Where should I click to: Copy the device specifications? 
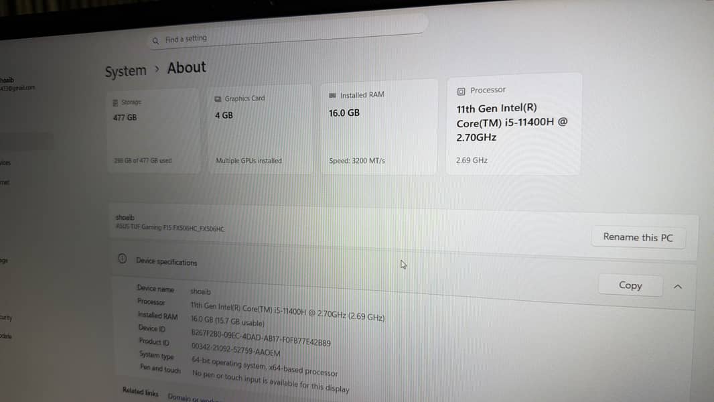(630, 285)
